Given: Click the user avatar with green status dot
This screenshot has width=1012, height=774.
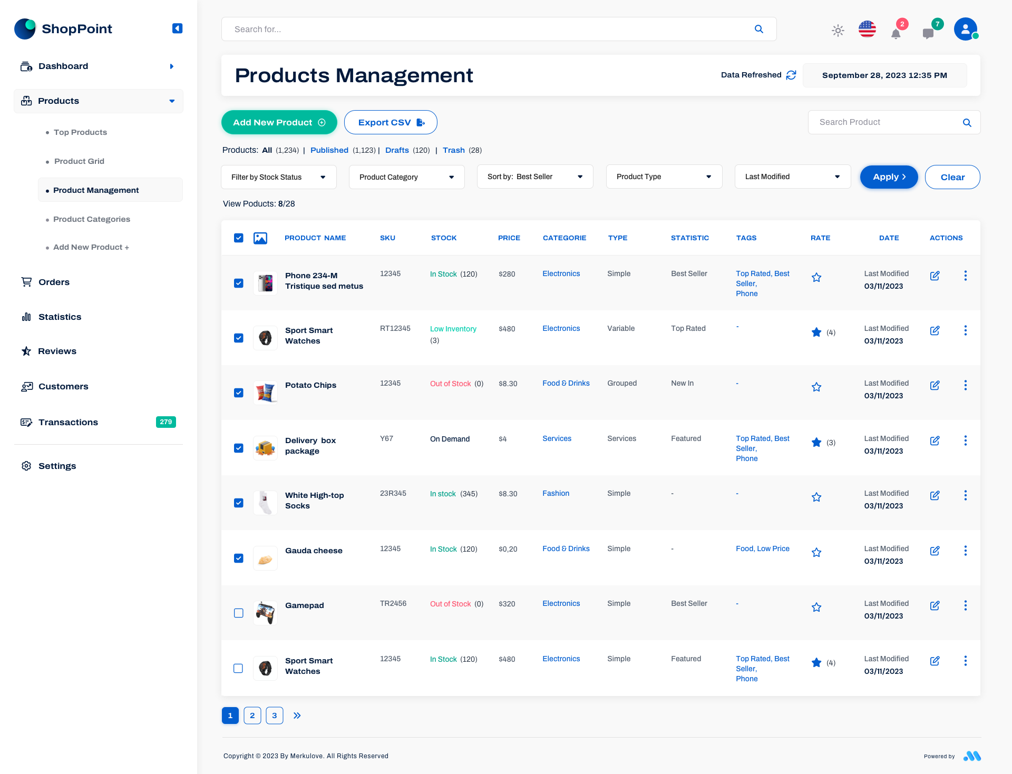Looking at the screenshot, I should pos(965,29).
